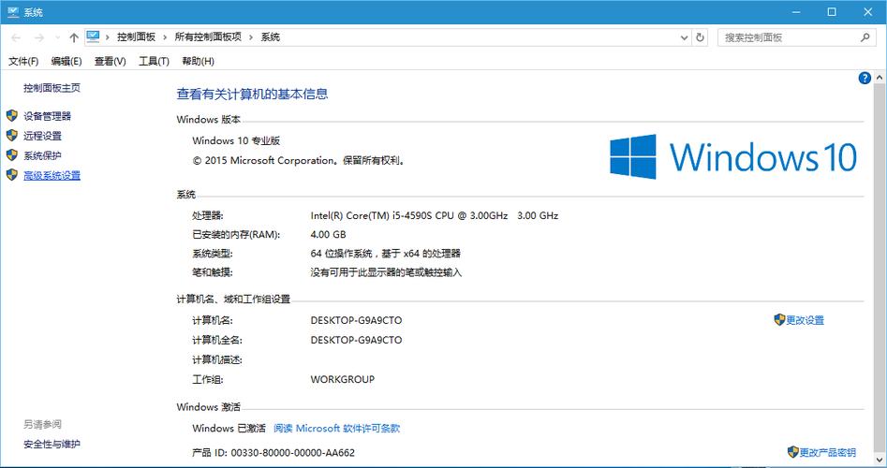Click shield icon next to 远程设置
Viewport: 887px width, 468px height.
[12, 136]
